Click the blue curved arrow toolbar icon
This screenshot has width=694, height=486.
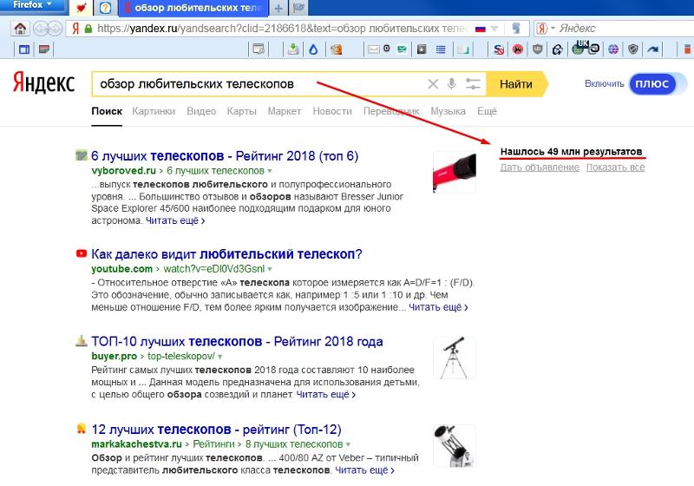click(x=653, y=49)
